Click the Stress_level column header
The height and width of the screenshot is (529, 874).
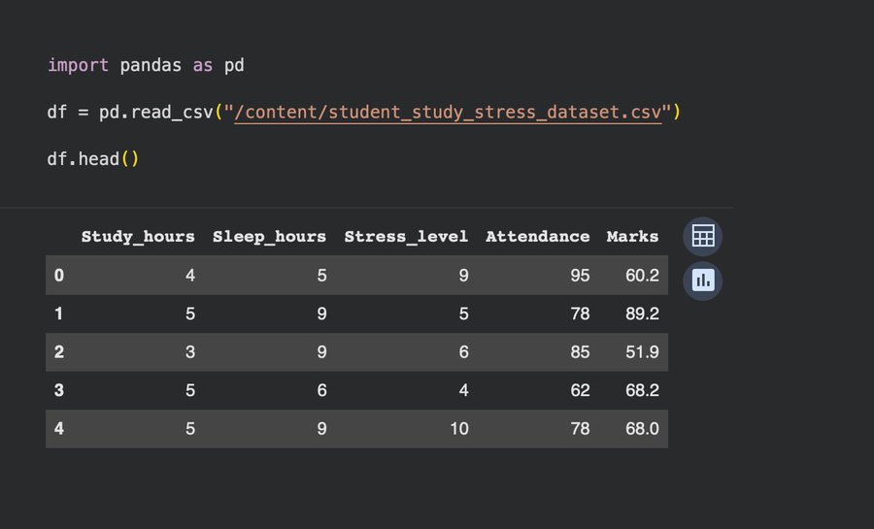(406, 236)
